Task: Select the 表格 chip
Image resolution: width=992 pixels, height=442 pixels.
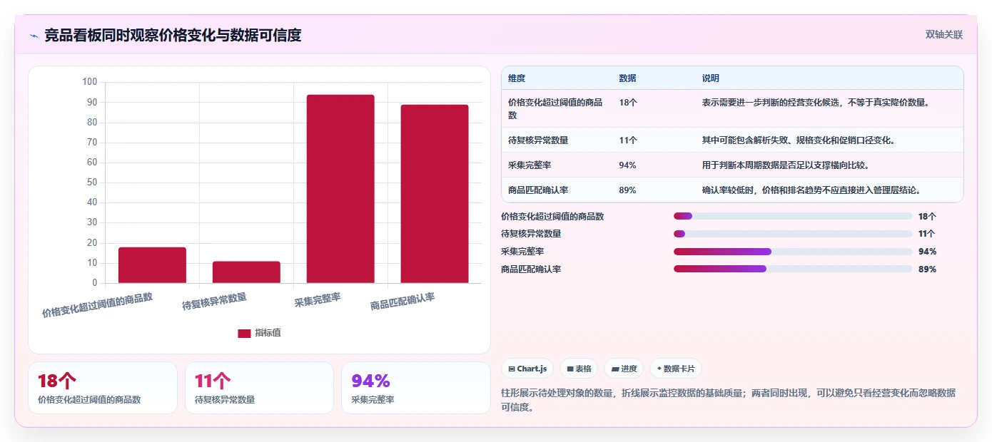Action: (x=579, y=369)
